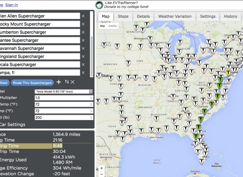Click the speed Multiplier stepper arrows
Screen dimensions: 243x177
91,98
